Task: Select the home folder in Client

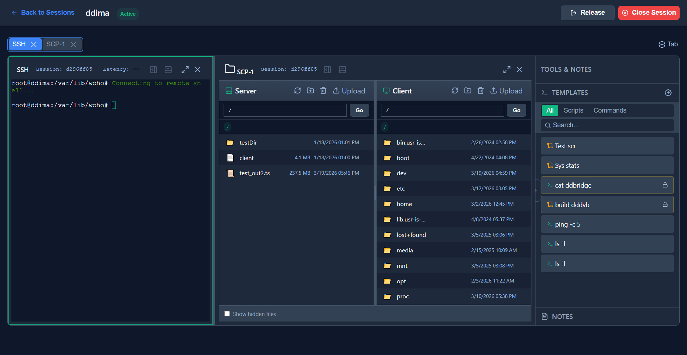Action: click(454, 204)
